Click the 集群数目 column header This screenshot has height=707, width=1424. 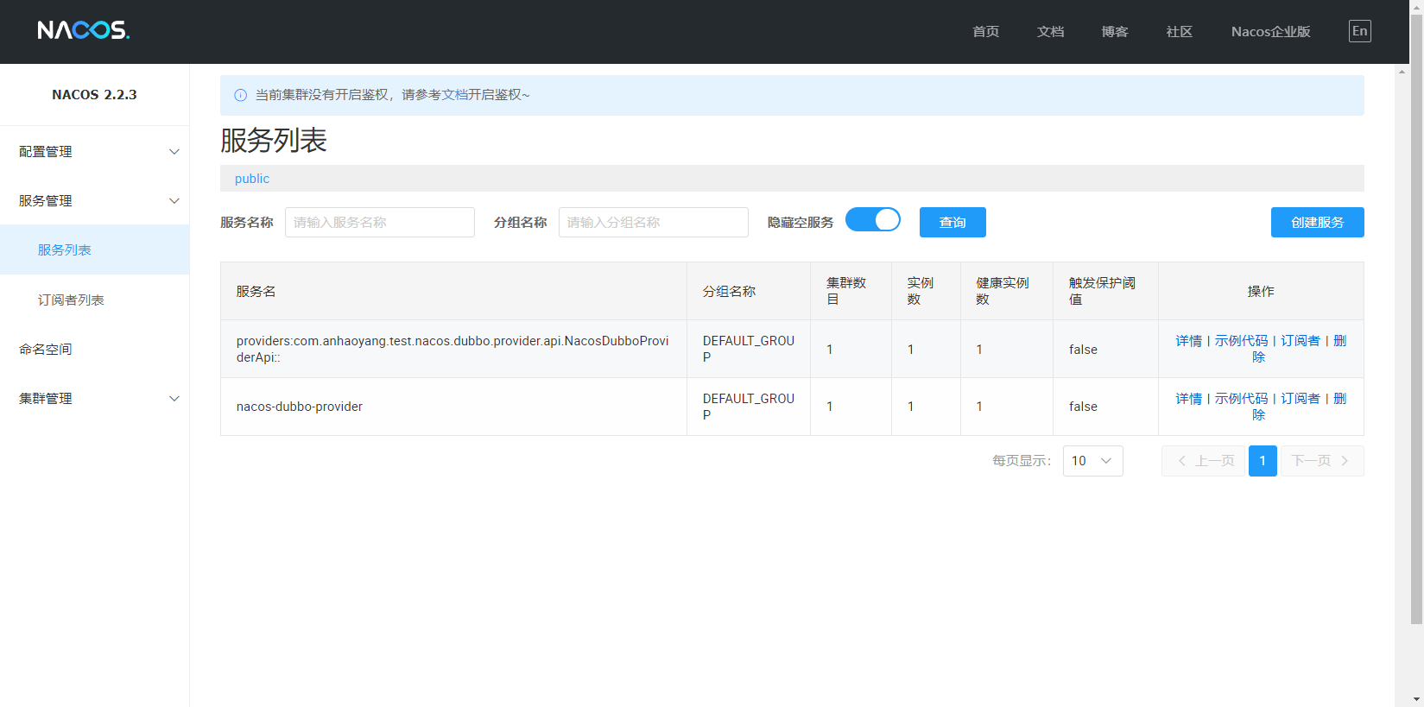851,291
